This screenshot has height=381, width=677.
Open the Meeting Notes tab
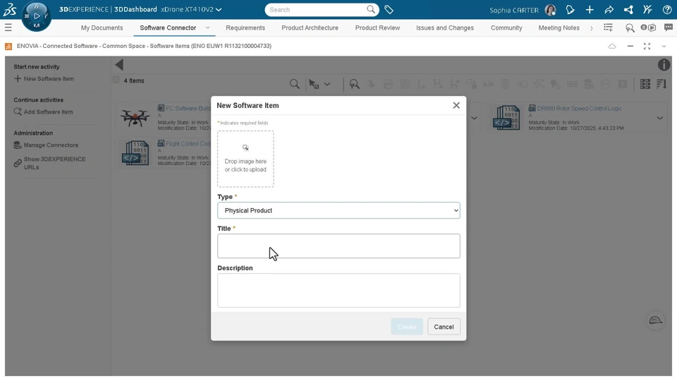[559, 28]
